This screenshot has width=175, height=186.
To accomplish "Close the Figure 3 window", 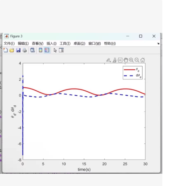I will pyautogui.click(x=154, y=36).
